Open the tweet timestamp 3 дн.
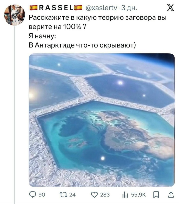179x204 pixels. coord(129,8)
